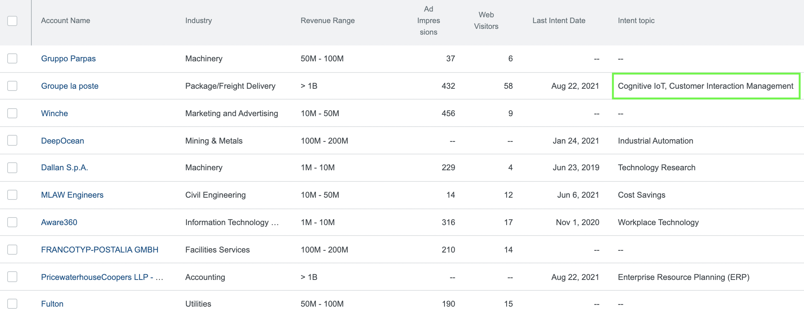Click the highlighted Cognitive IoT intent cell
This screenshot has height=316, width=804.
click(x=705, y=86)
